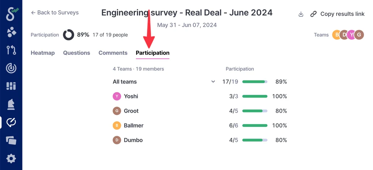Switch to the Heatmap tab
This screenshot has height=170, width=373.
click(x=43, y=53)
